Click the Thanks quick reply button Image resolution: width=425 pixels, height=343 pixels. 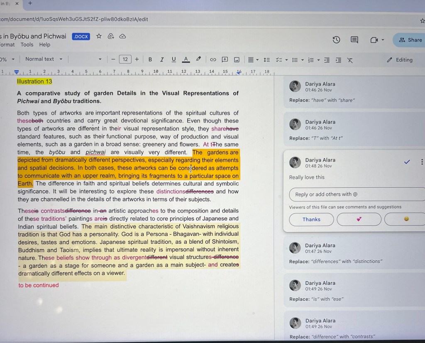point(311,219)
